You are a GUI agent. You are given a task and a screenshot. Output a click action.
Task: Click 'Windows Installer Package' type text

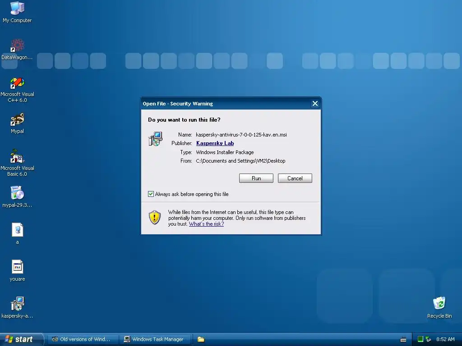(225, 152)
